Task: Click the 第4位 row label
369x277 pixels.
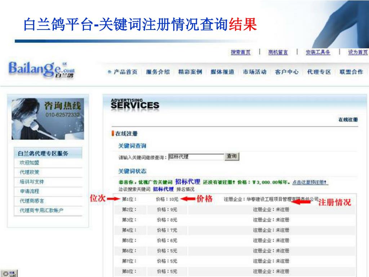Action: coord(129,230)
